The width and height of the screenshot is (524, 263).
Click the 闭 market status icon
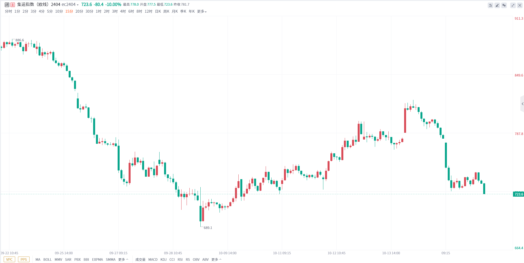(x=7, y=5)
